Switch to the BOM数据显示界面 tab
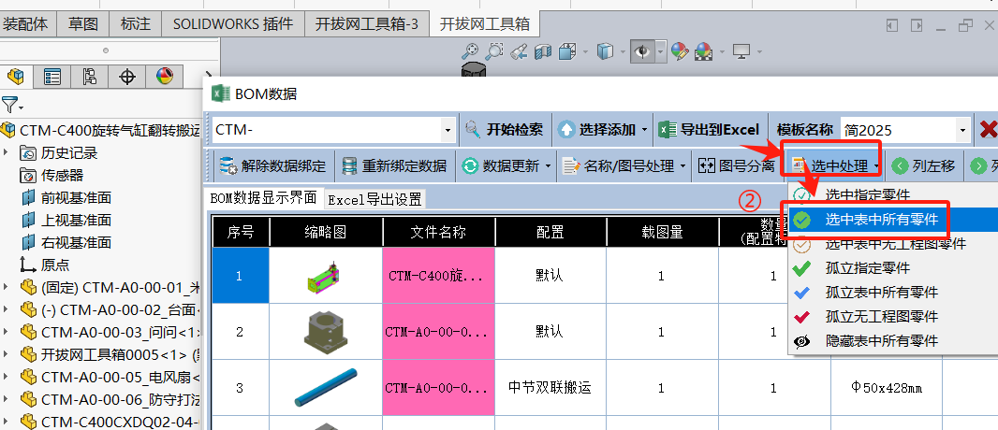Screen dimensions: 998x430 point(263,198)
